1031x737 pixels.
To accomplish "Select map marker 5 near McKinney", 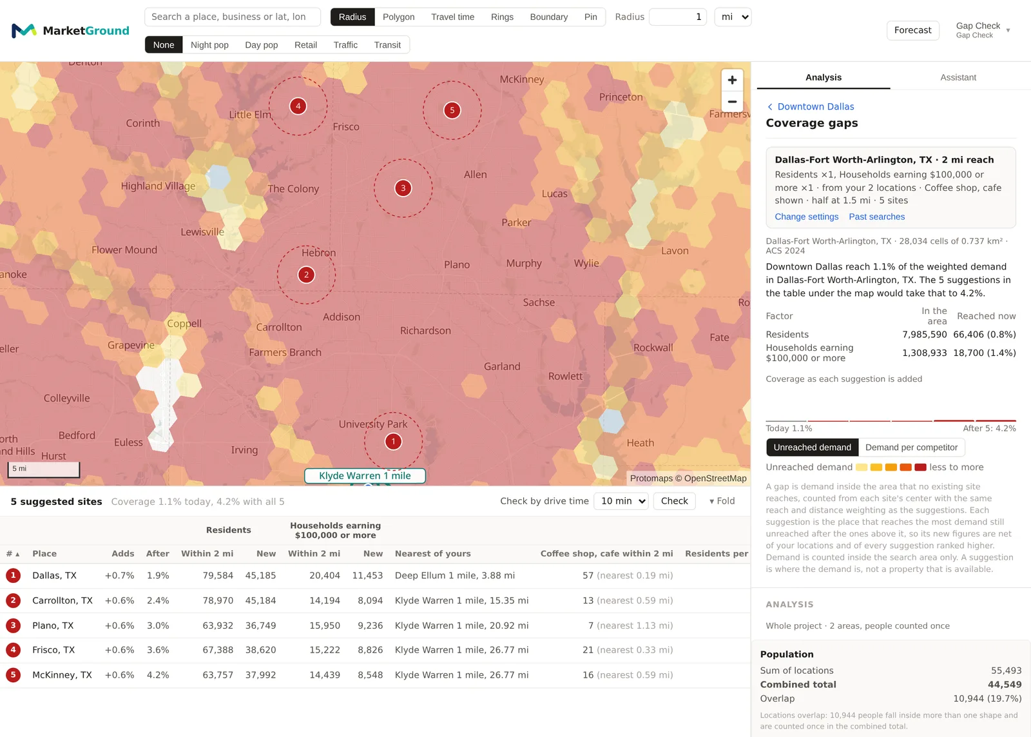I will (452, 110).
